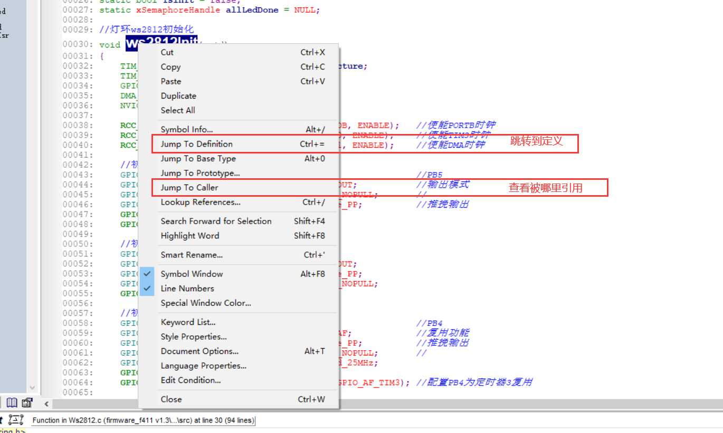Click the horizontal scrollbar left arrow
Viewport: 723px width, 433px height.
pos(46,403)
